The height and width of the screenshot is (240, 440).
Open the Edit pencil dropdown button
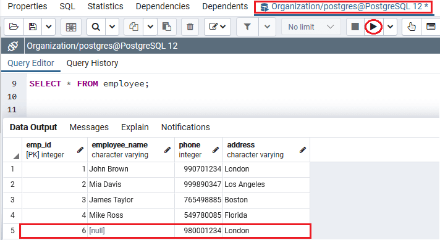pyautogui.click(x=218, y=27)
